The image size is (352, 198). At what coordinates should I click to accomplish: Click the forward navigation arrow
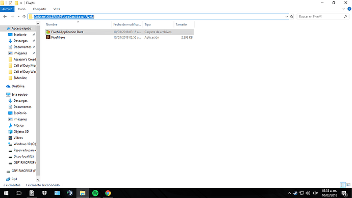coord(13,17)
